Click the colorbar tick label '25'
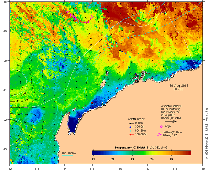The image size is (210, 170). (171, 159)
